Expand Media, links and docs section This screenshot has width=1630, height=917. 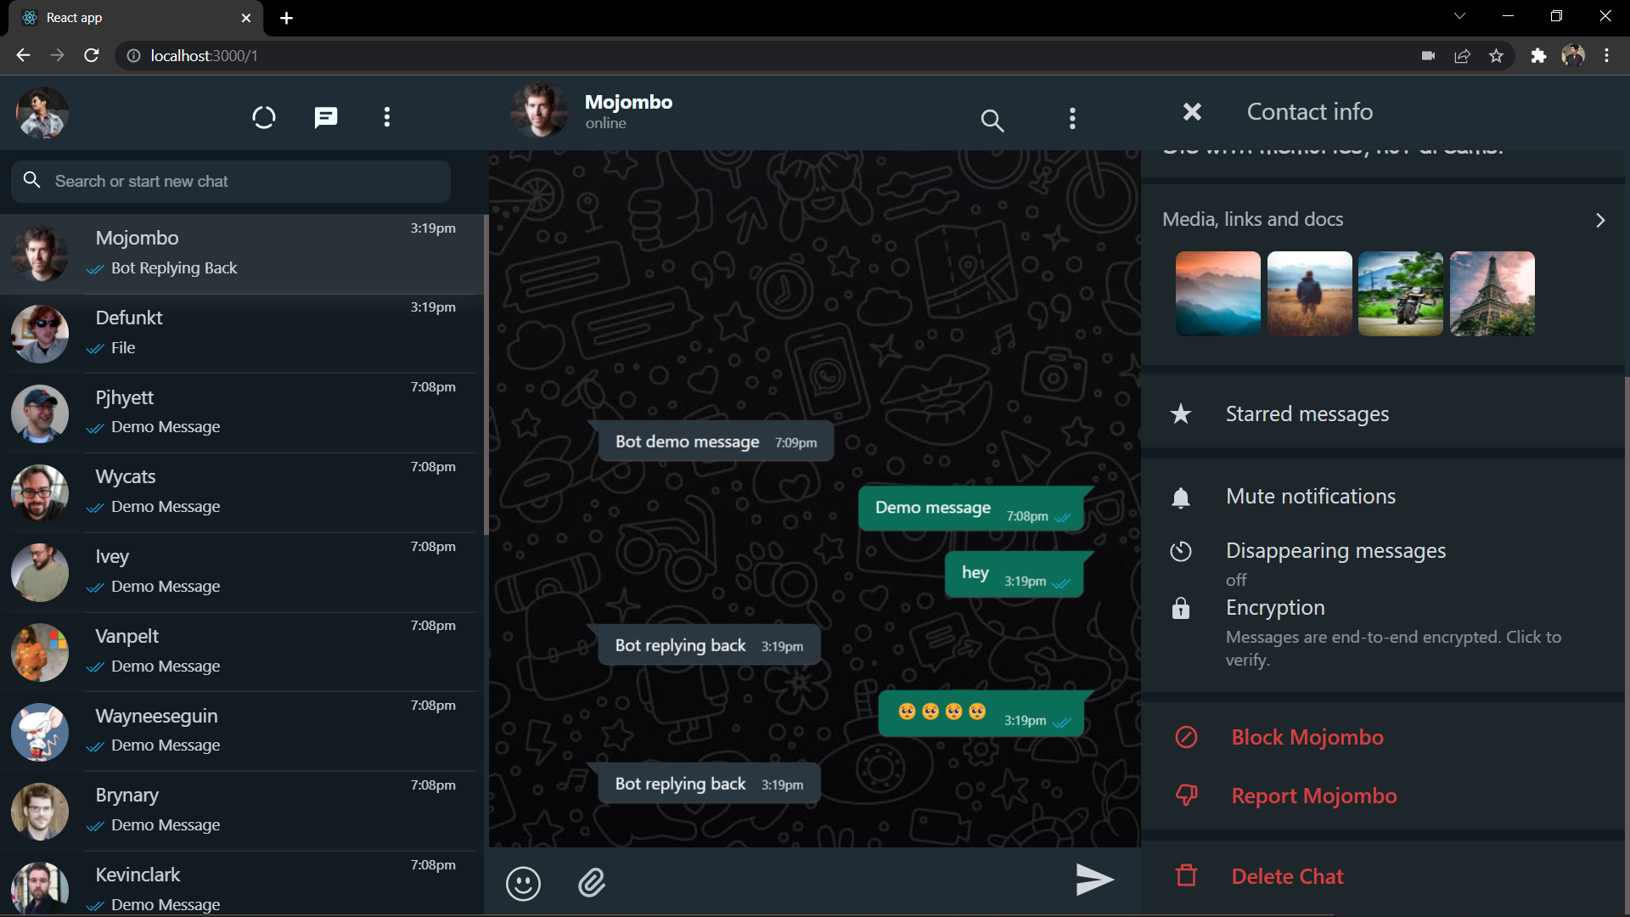click(1599, 220)
